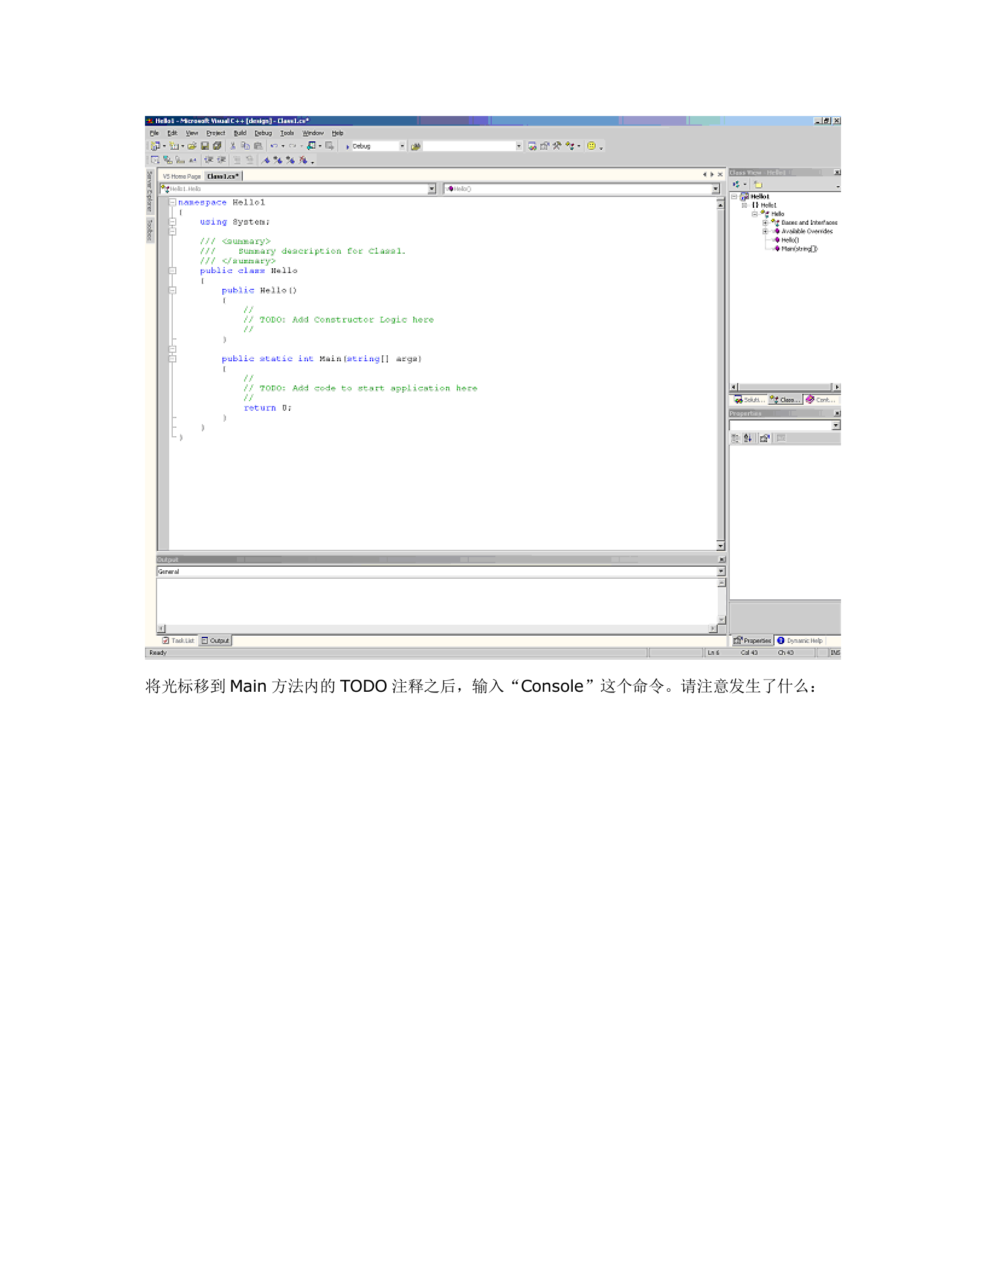The image size is (986, 1276).
Task: Select Main(string[]) in the Class View tree
Action: pyautogui.click(x=799, y=249)
